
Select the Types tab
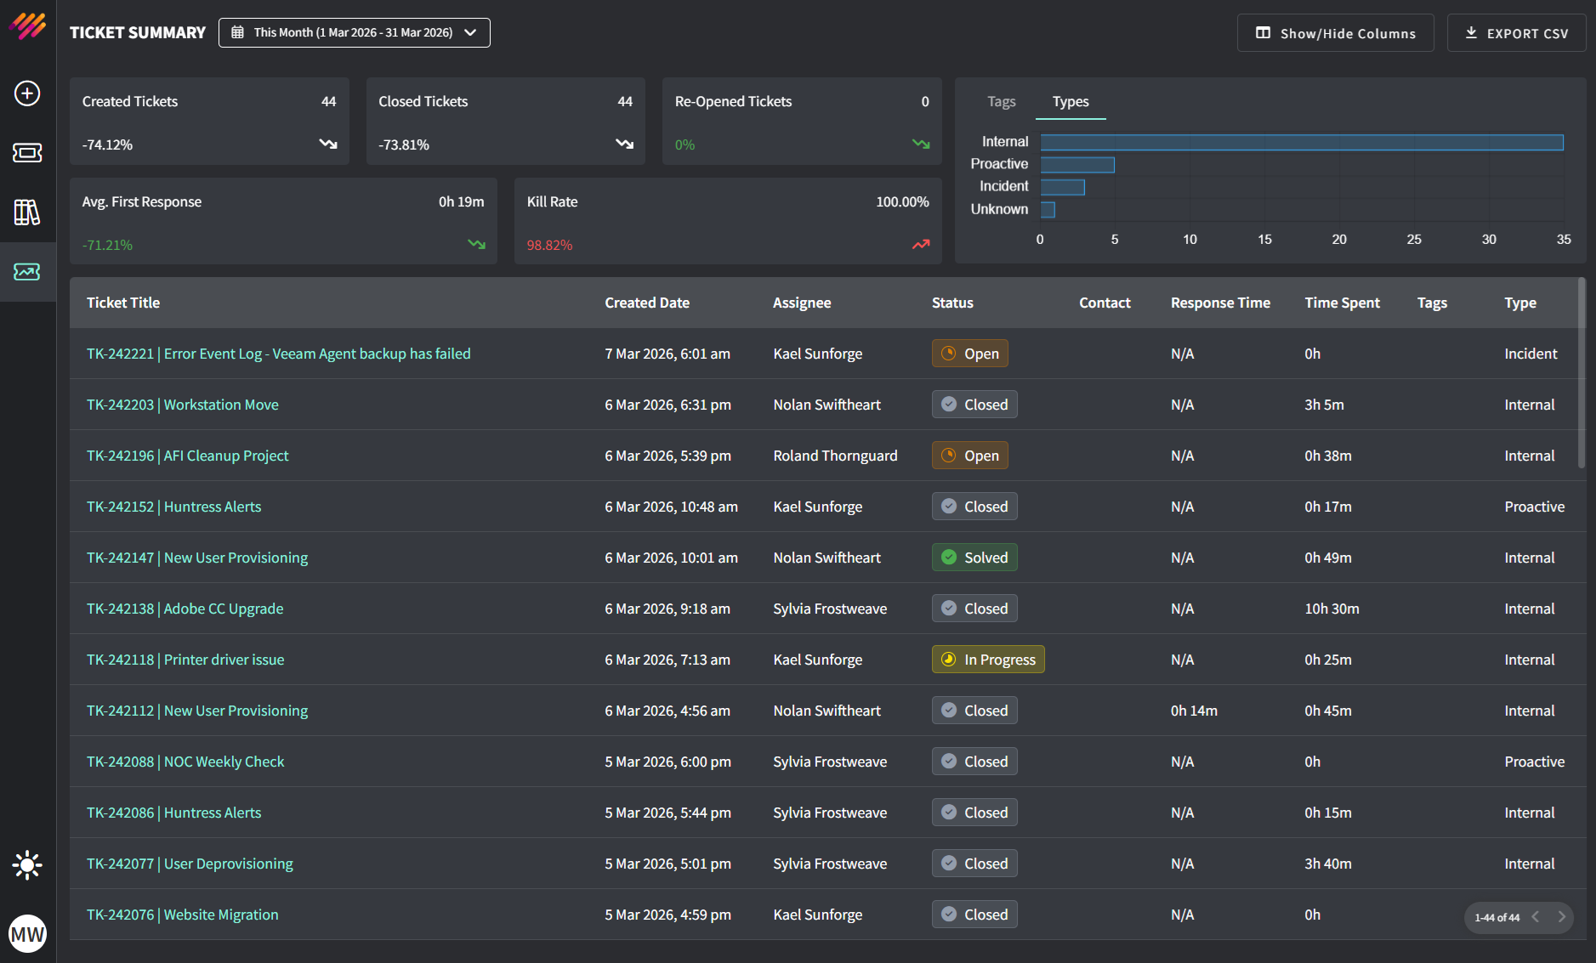[x=1070, y=102]
